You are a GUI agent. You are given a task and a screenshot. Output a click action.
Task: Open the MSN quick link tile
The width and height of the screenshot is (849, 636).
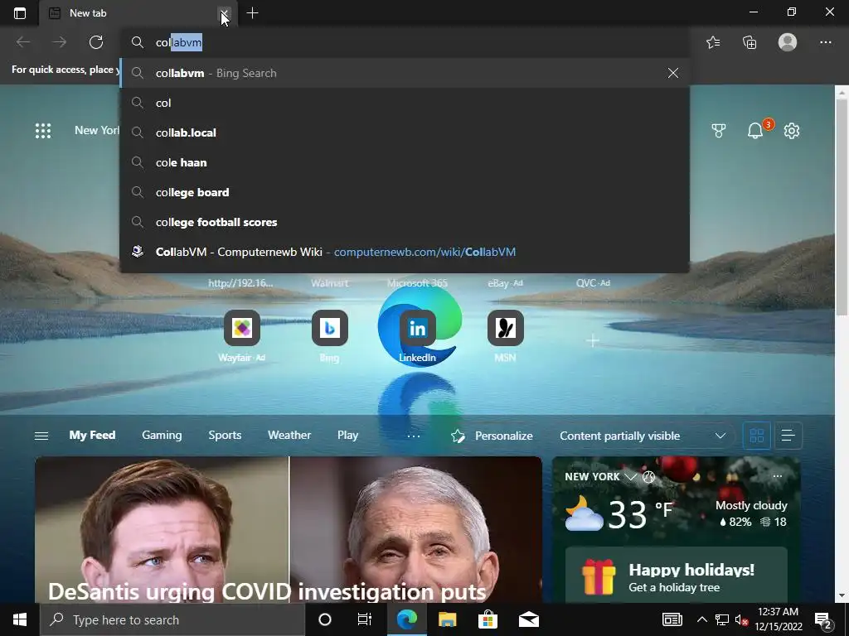[505, 328]
